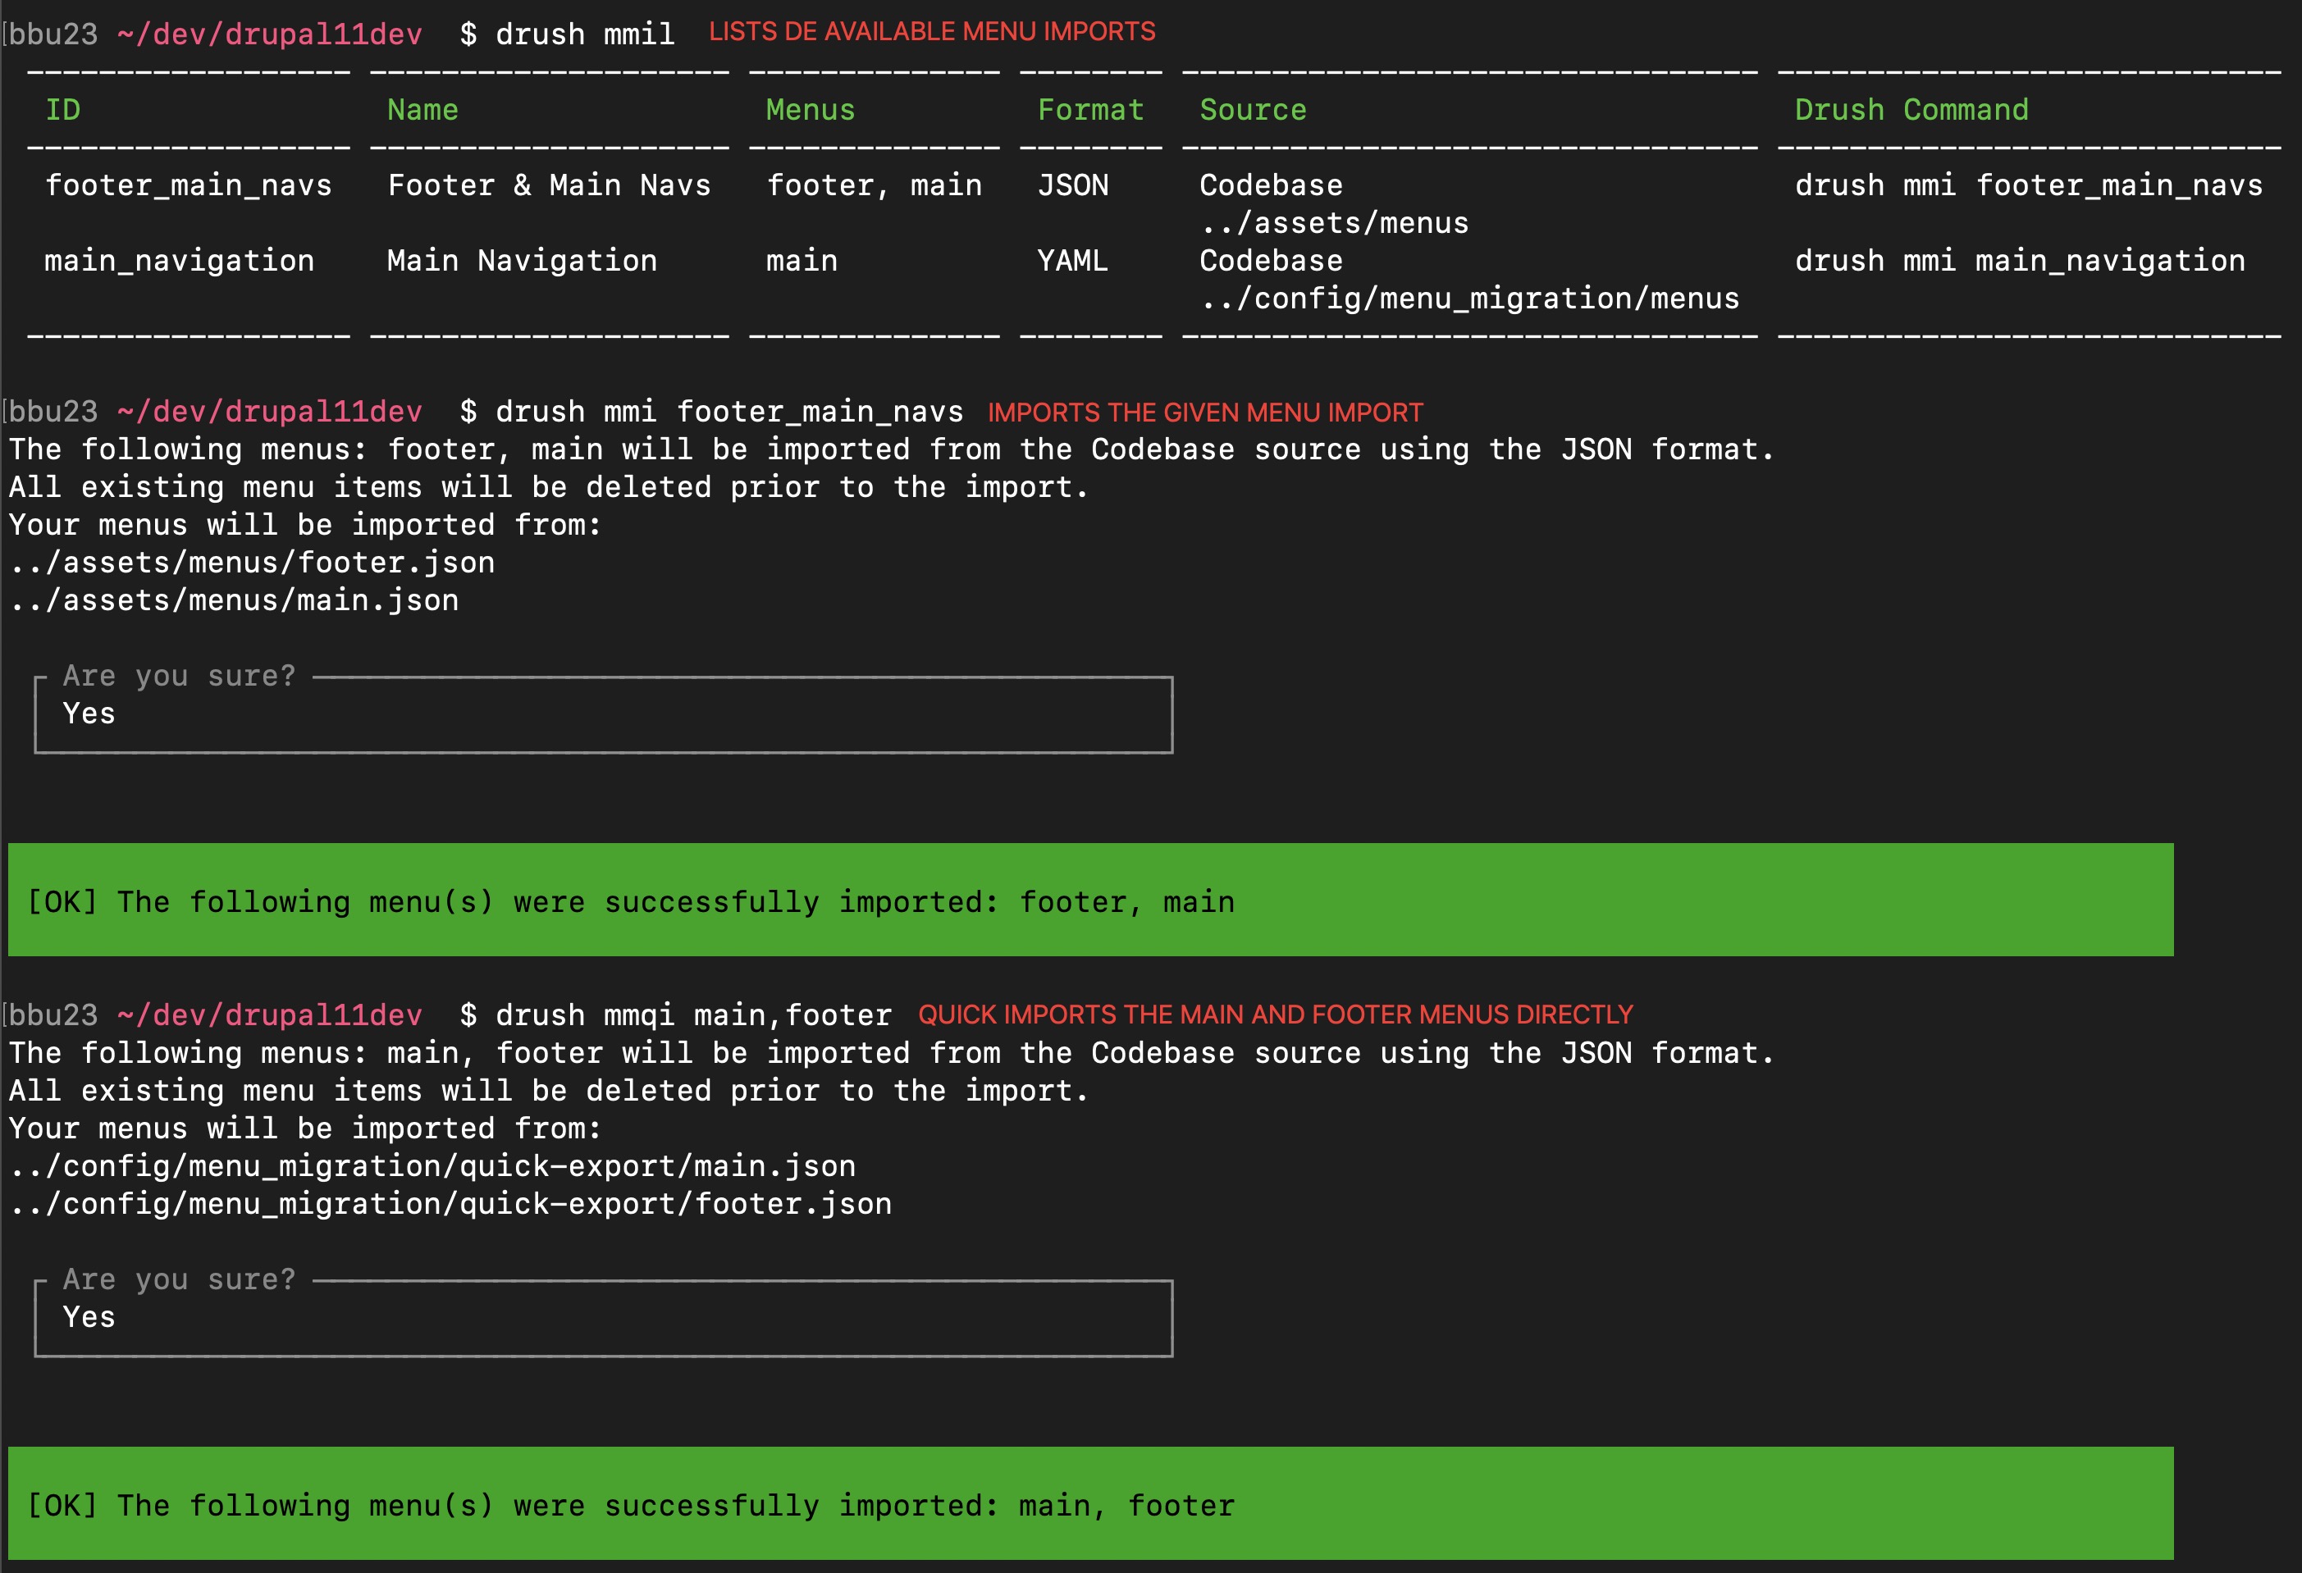Click the ~/dev/drupal11dev prompt path
The height and width of the screenshot is (1573, 2302).
[x=269, y=33]
